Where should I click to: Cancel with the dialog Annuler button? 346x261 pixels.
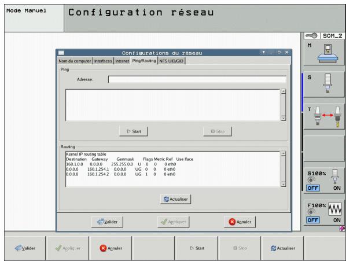point(240,222)
